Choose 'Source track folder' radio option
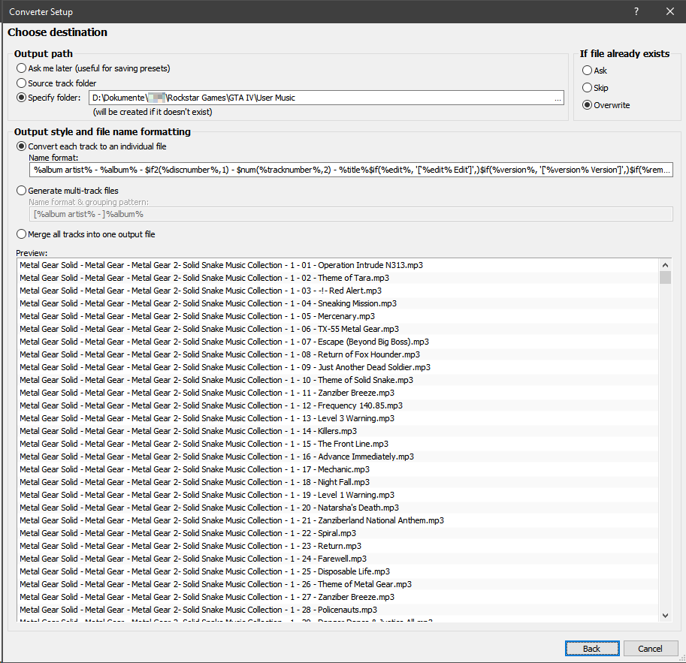686x663 pixels. 56,83
